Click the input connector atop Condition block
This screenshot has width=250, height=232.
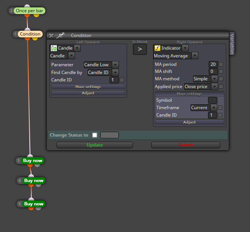click(27, 29)
